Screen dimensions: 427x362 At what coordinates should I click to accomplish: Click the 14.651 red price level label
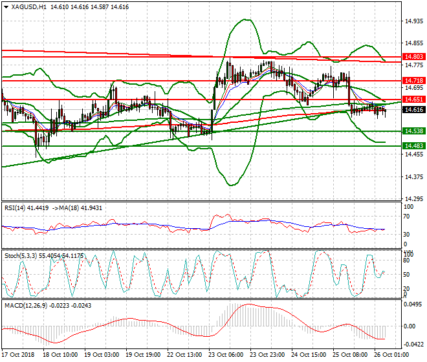click(x=414, y=100)
